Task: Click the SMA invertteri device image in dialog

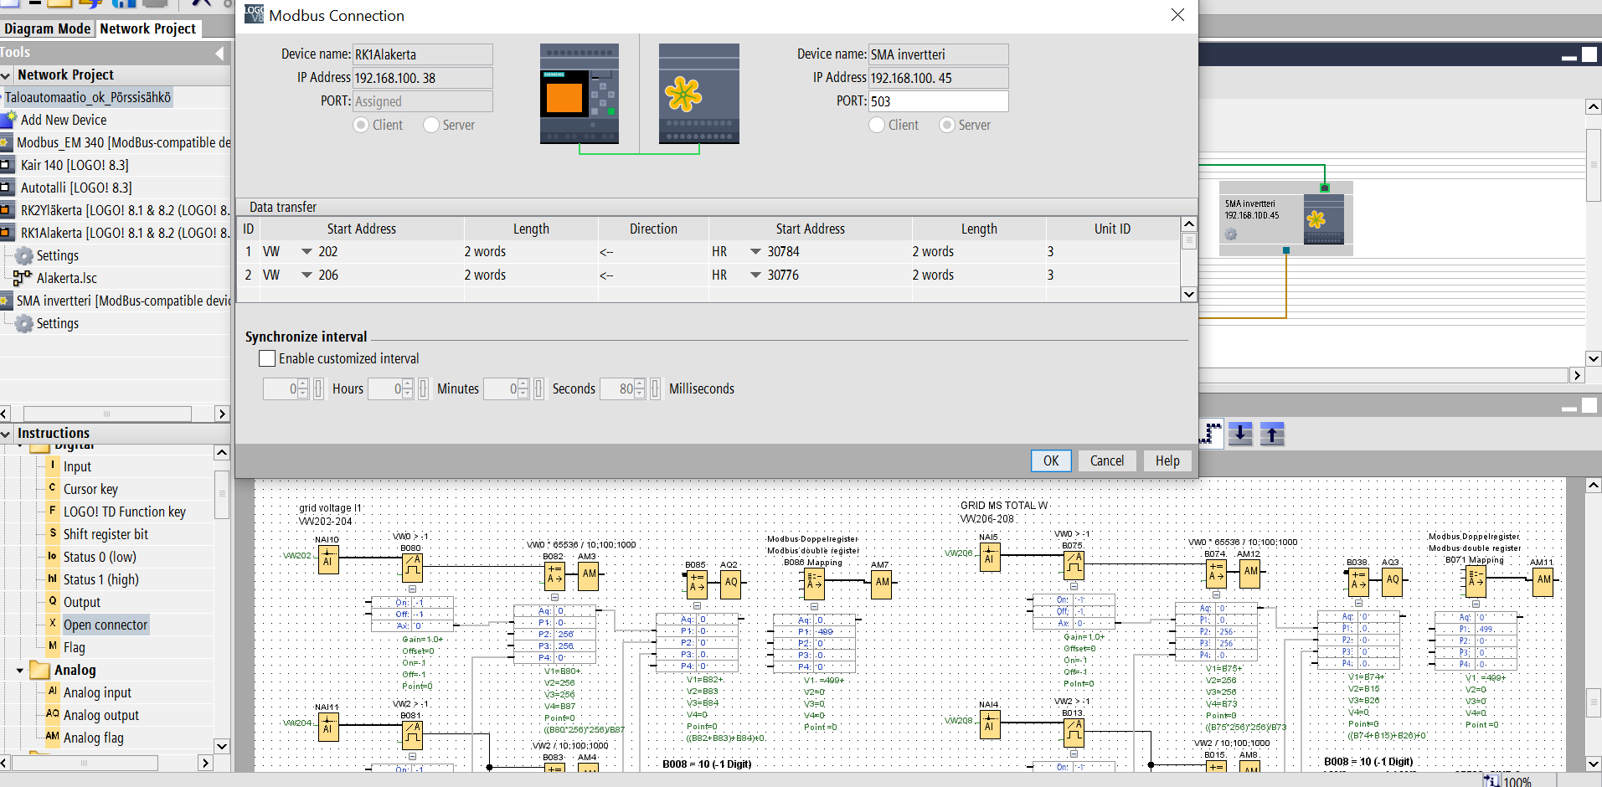Action: (x=698, y=94)
